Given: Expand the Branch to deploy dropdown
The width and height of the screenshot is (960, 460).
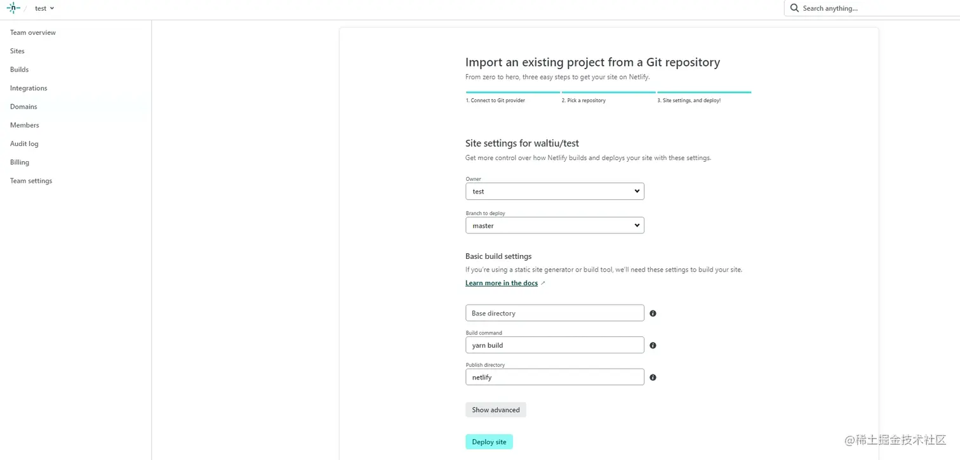Looking at the screenshot, I should click(555, 225).
